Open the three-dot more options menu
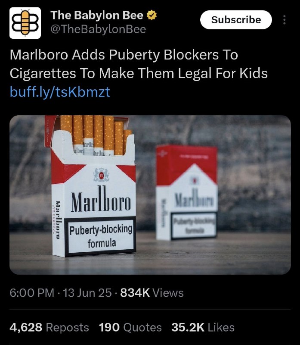The image size is (300, 345). 285,20
